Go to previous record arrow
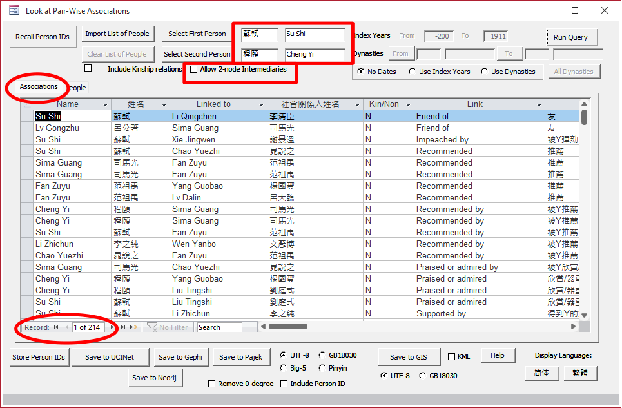Image resolution: width=622 pixels, height=408 pixels. click(x=66, y=327)
